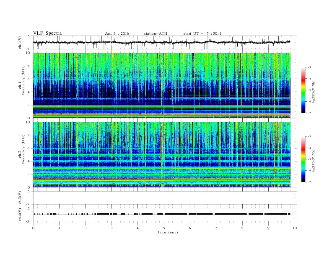Click the "ch.1(V)" waveform axis label
This screenshot has width=332, height=256.
(x=20, y=42)
